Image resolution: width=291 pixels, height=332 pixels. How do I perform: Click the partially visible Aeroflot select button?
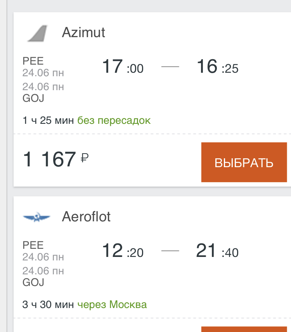click(244, 329)
